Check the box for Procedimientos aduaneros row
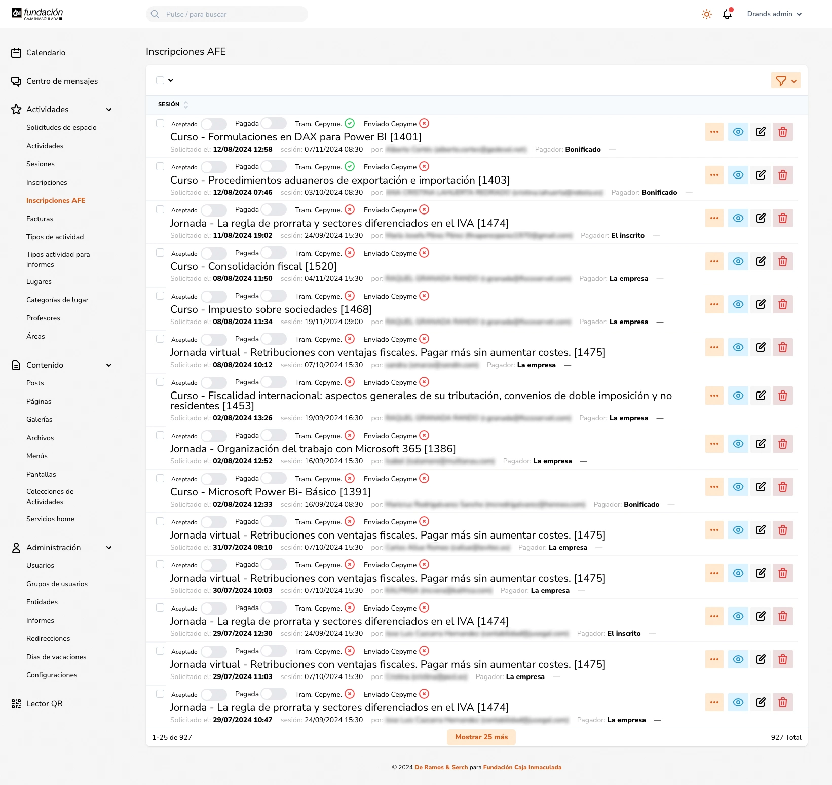832x785 pixels. [x=160, y=166]
